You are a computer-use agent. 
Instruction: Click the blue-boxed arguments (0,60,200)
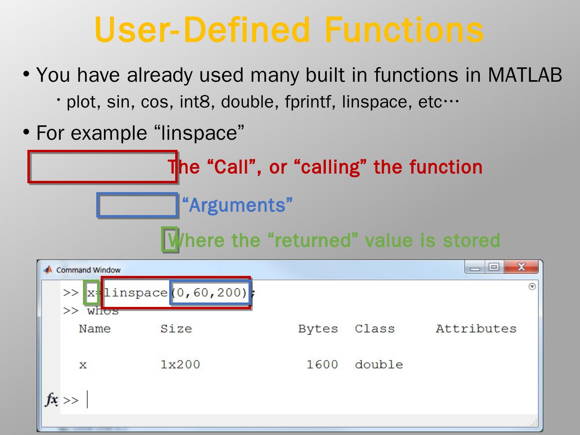(x=211, y=292)
